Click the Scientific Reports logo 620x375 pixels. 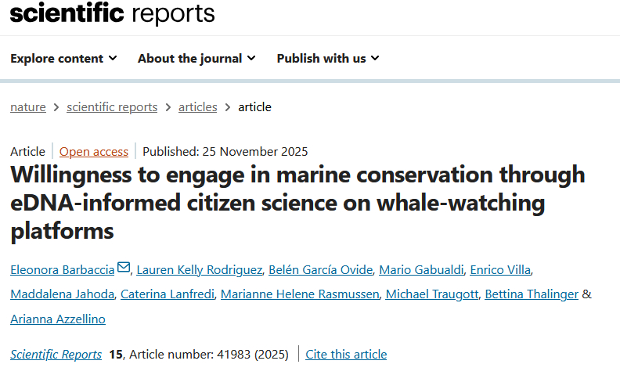[x=112, y=13]
